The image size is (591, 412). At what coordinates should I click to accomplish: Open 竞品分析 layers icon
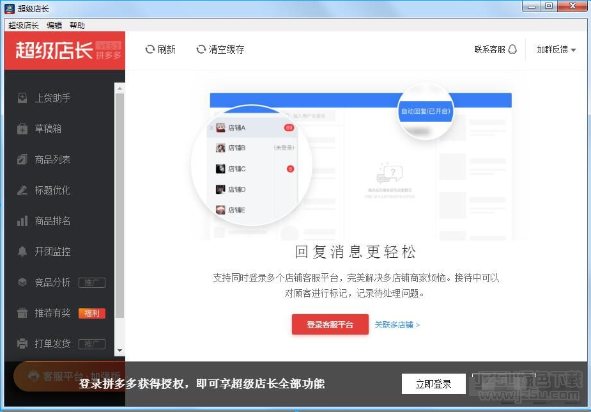tap(22, 282)
